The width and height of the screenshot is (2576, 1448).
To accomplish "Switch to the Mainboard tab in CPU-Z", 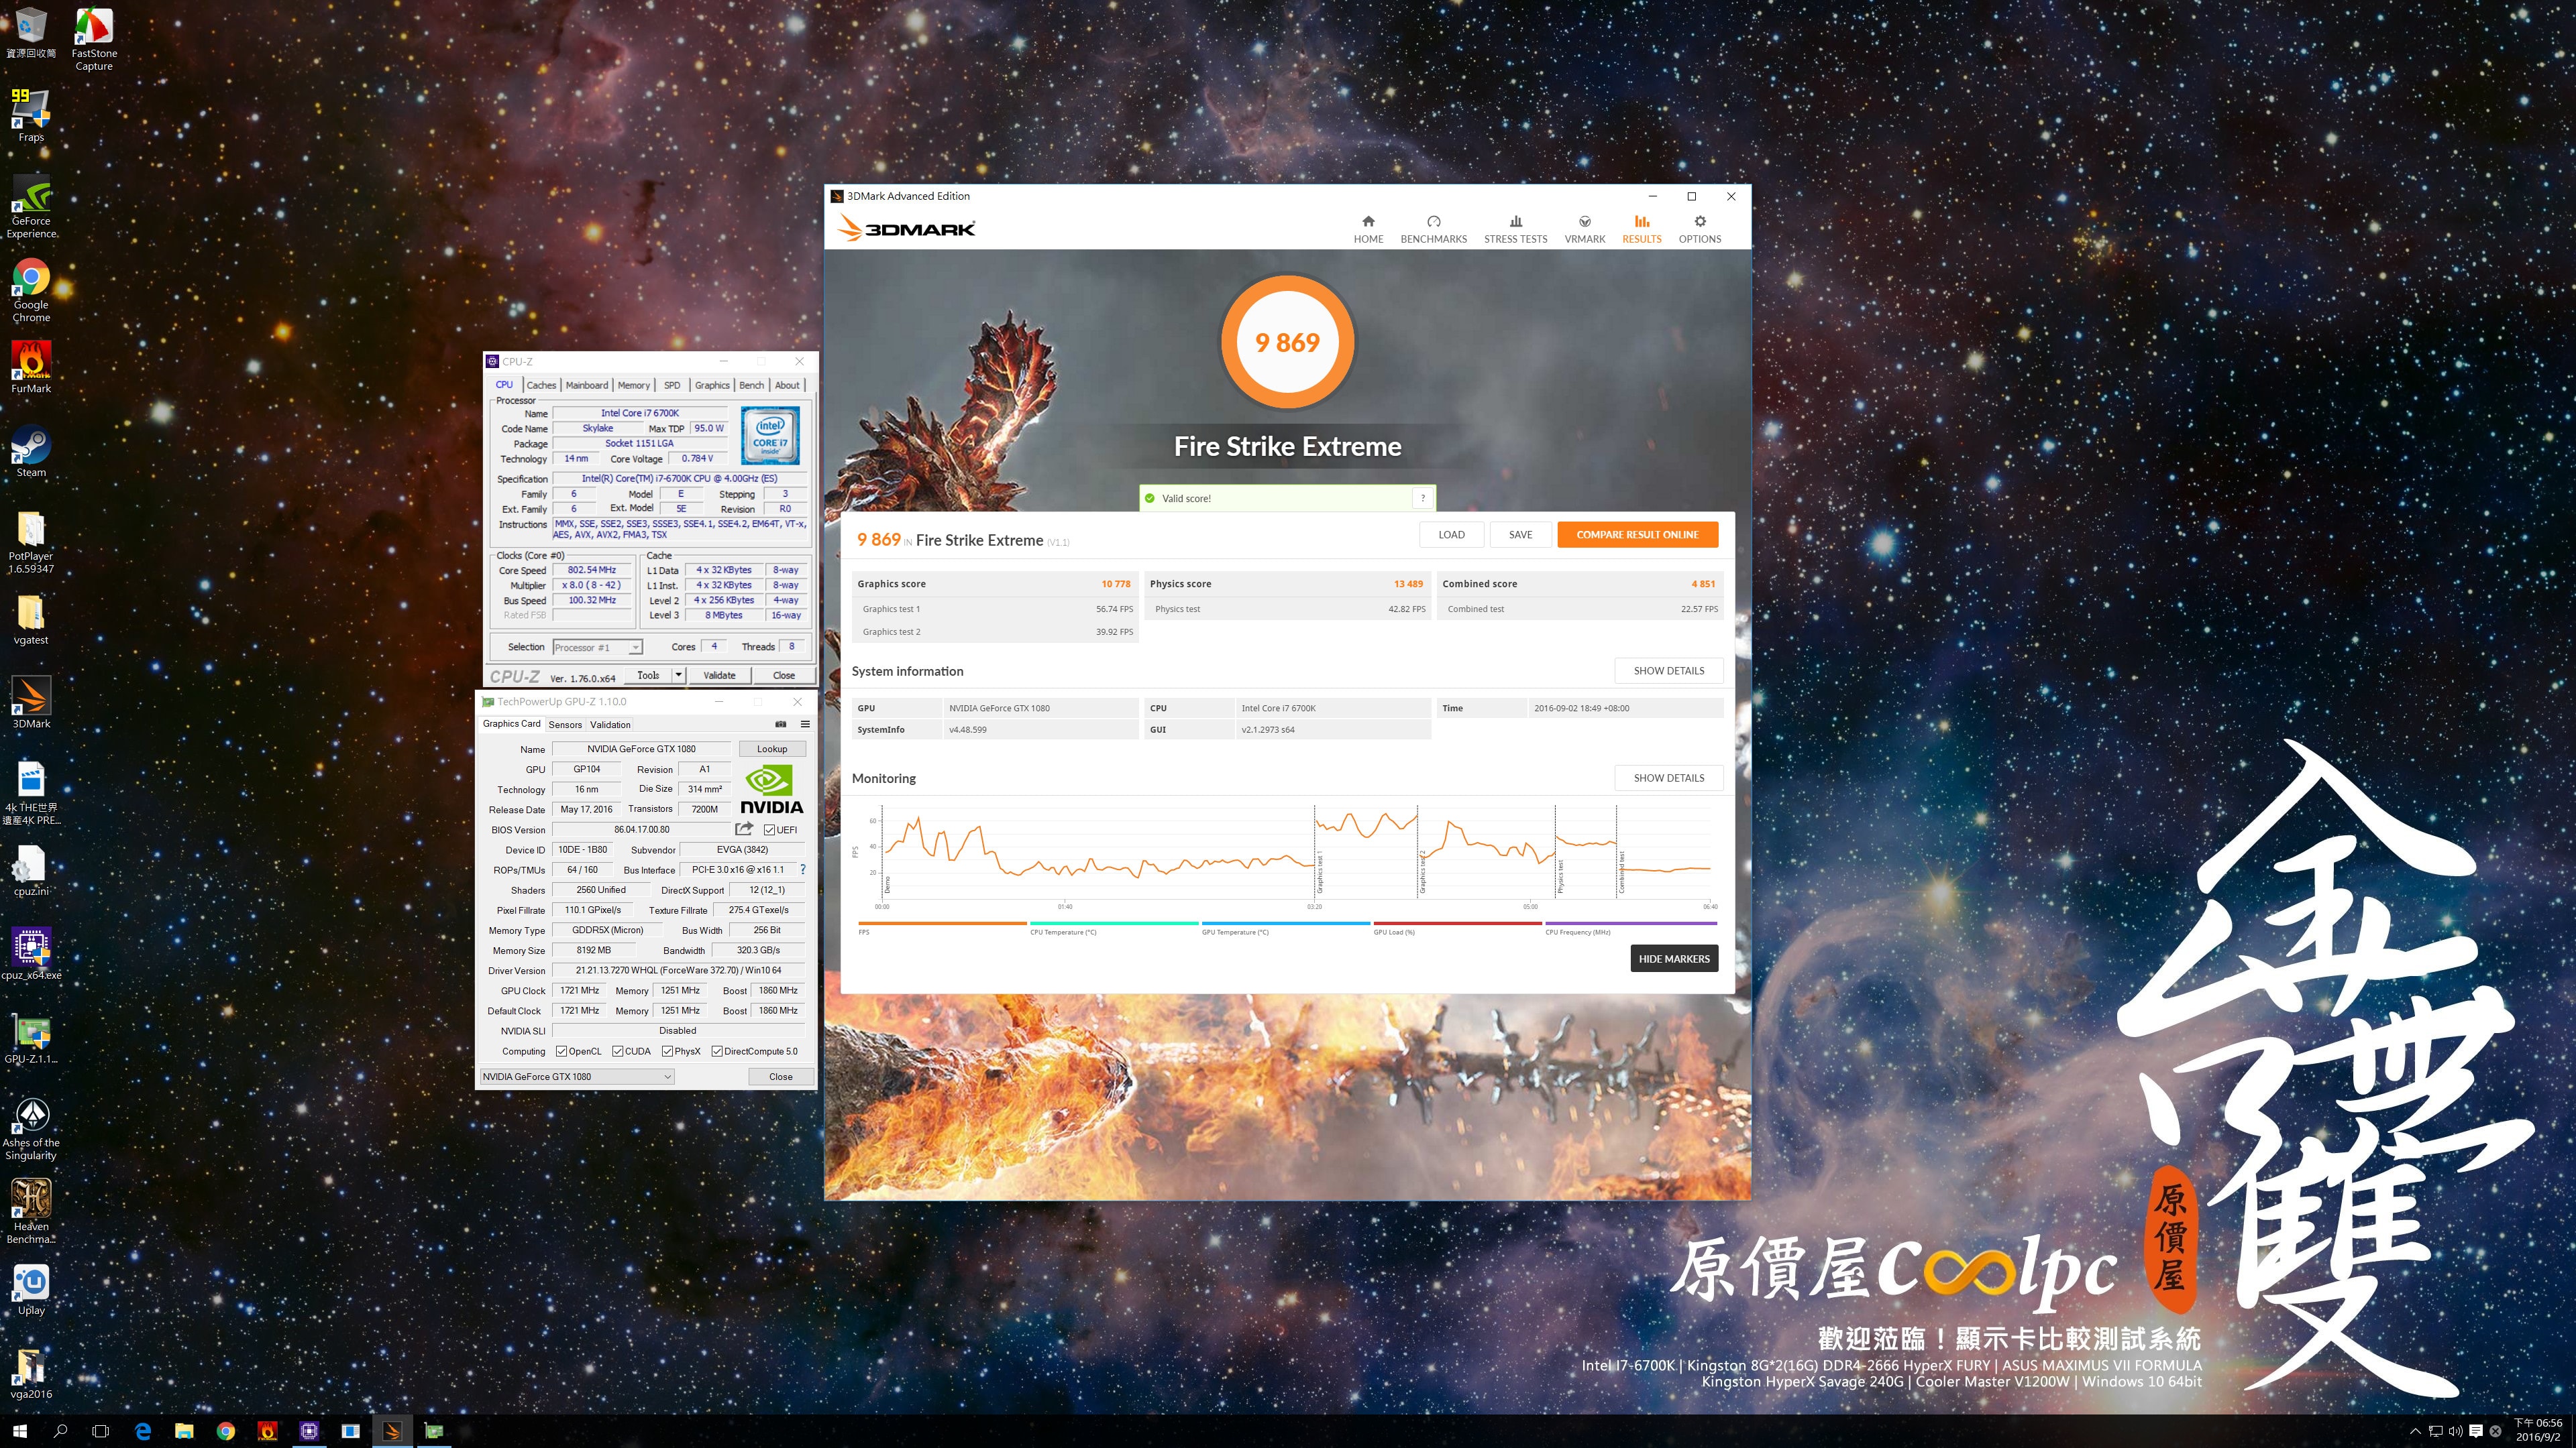I will point(587,385).
